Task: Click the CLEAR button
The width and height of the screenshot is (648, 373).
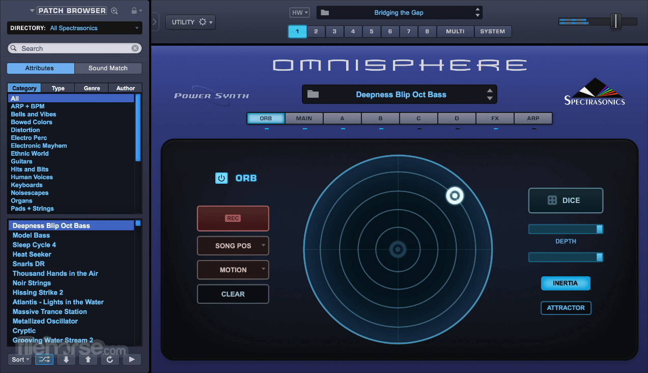Action: (x=233, y=294)
